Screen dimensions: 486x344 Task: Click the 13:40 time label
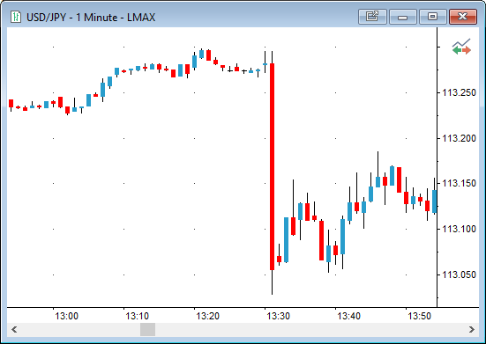point(349,316)
